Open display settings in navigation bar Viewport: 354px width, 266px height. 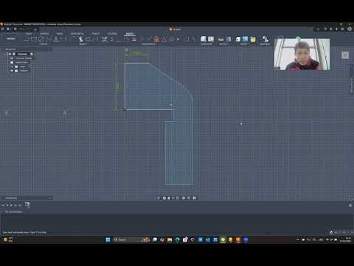click(x=184, y=198)
